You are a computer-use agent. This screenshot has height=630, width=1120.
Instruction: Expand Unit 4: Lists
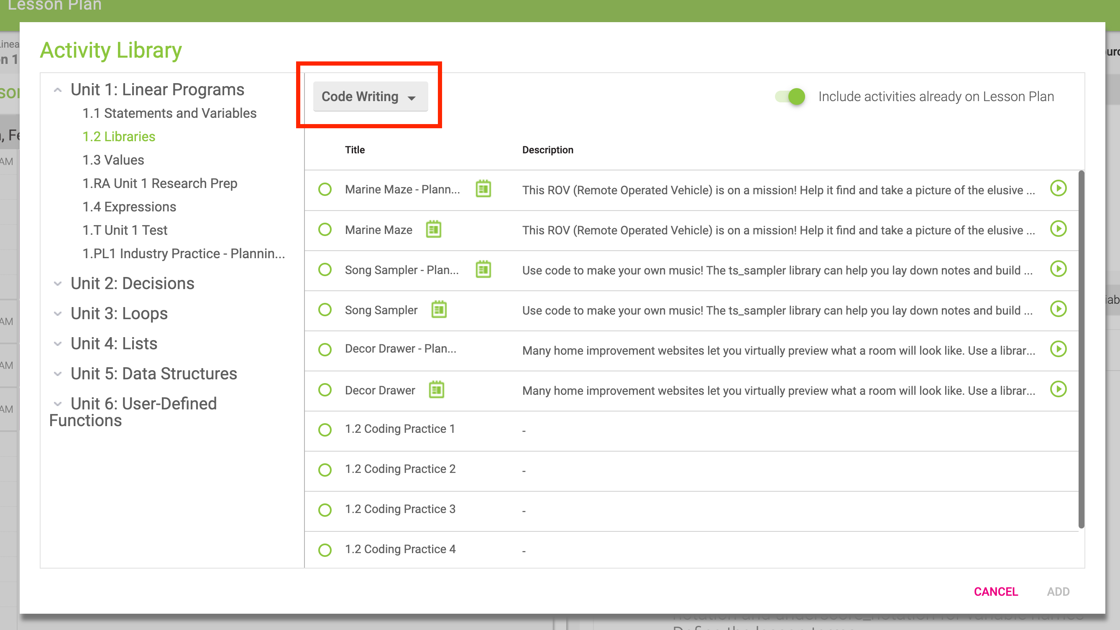[57, 344]
